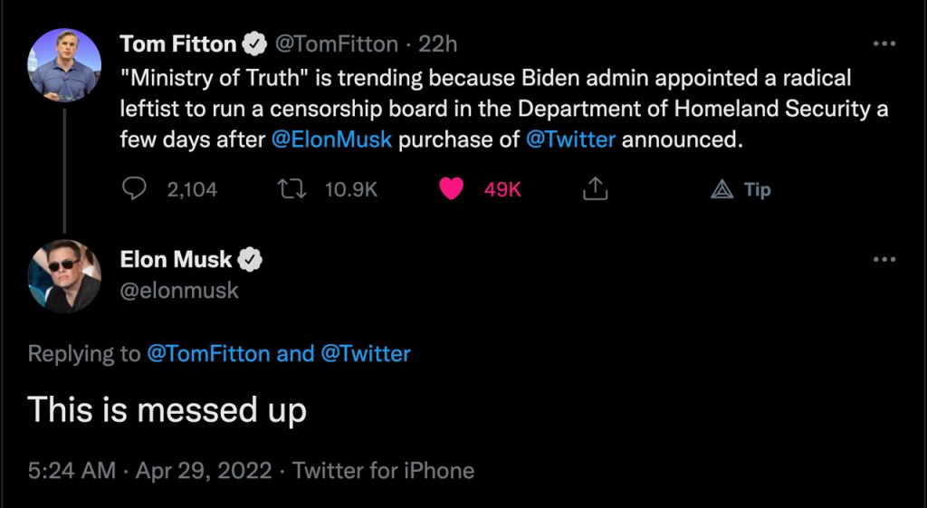Click @Twitter in the Replying to line

[x=366, y=353]
